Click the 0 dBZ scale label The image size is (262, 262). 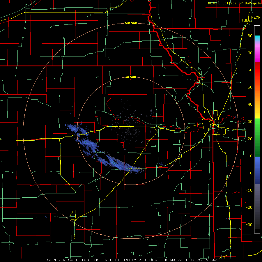tap(251, 173)
